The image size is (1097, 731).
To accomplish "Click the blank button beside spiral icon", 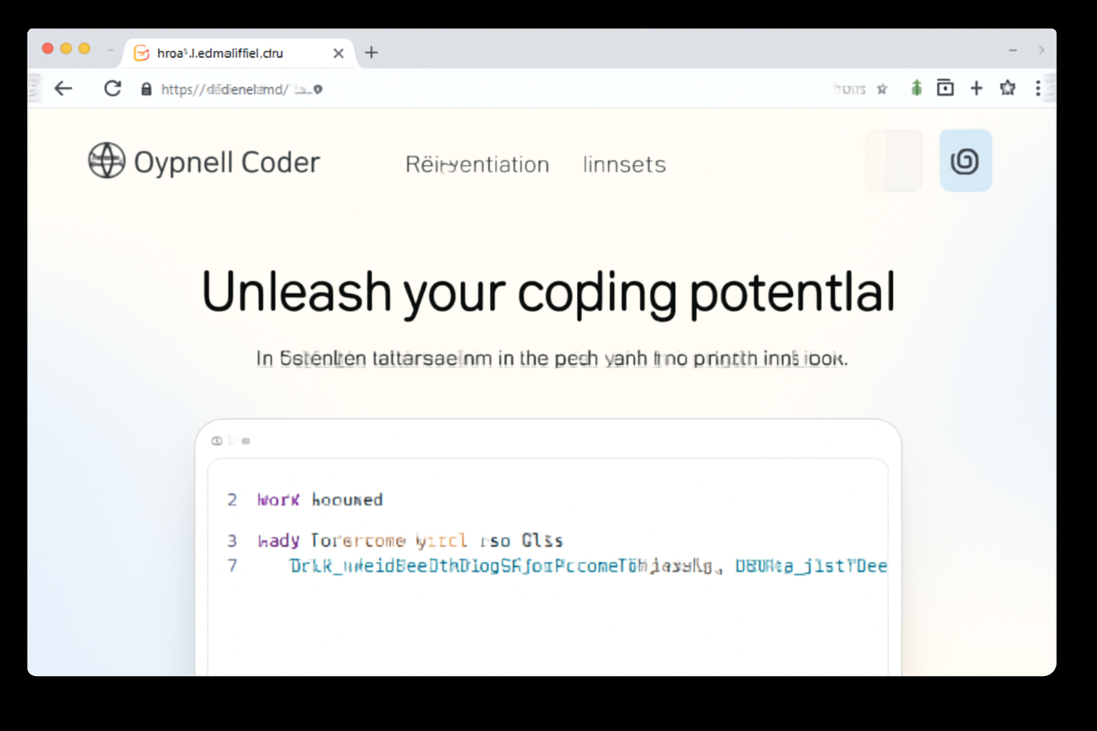I will [x=894, y=161].
